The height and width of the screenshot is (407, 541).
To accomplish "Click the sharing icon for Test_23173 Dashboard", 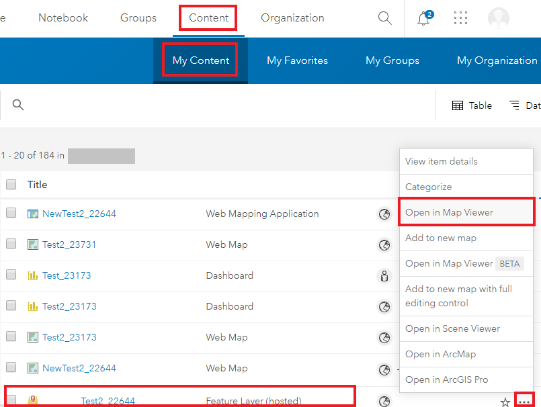I will [384, 276].
